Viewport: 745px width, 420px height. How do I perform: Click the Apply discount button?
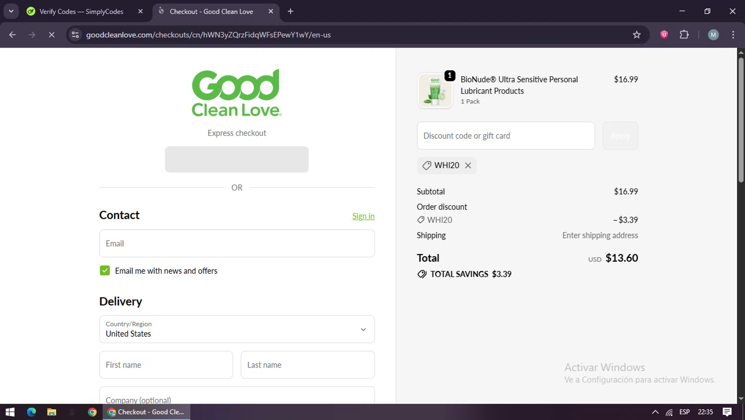pyautogui.click(x=620, y=136)
